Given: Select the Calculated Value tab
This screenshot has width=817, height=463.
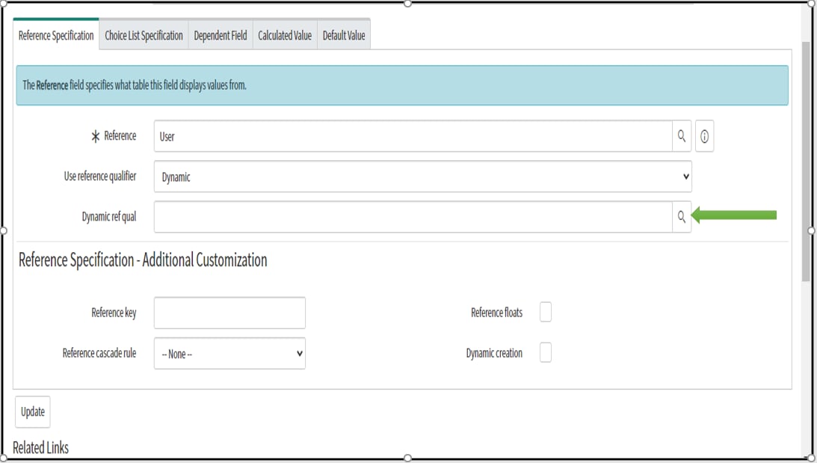Looking at the screenshot, I should pos(285,34).
